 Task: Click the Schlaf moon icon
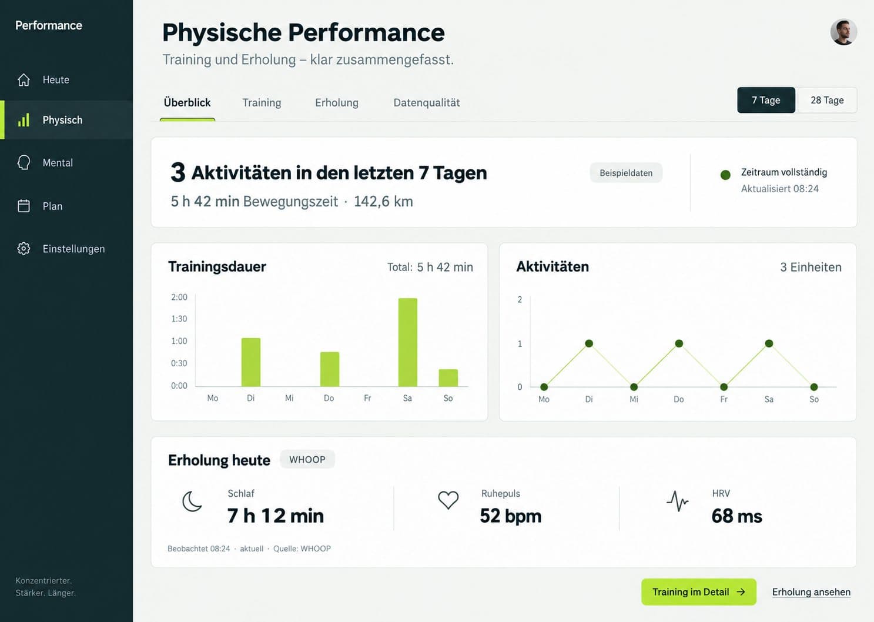pyautogui.click(x=192, y=501)
